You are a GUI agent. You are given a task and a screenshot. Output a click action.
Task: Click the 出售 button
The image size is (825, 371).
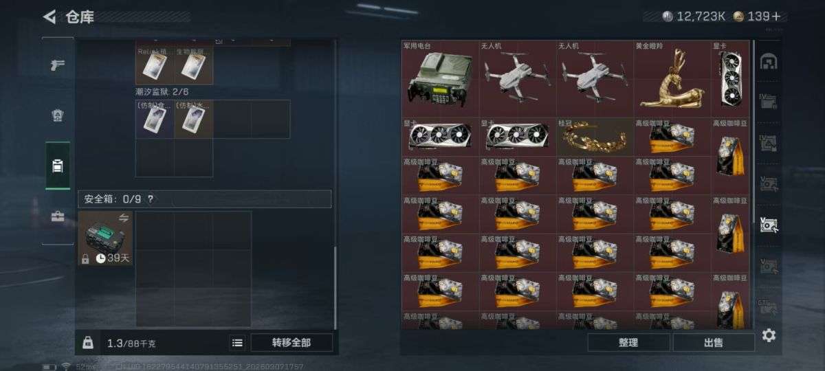tap(714, 342)
